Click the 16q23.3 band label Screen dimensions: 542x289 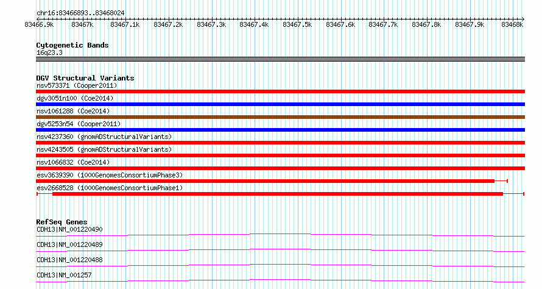pyautogui.click(x=49, y=53)
